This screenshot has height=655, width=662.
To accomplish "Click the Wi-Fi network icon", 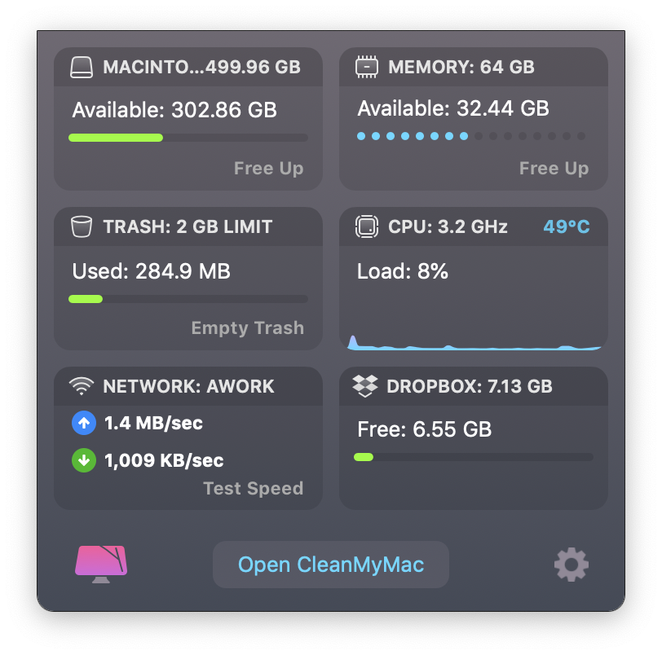I will pyautogui.click(x=82, y=386).
